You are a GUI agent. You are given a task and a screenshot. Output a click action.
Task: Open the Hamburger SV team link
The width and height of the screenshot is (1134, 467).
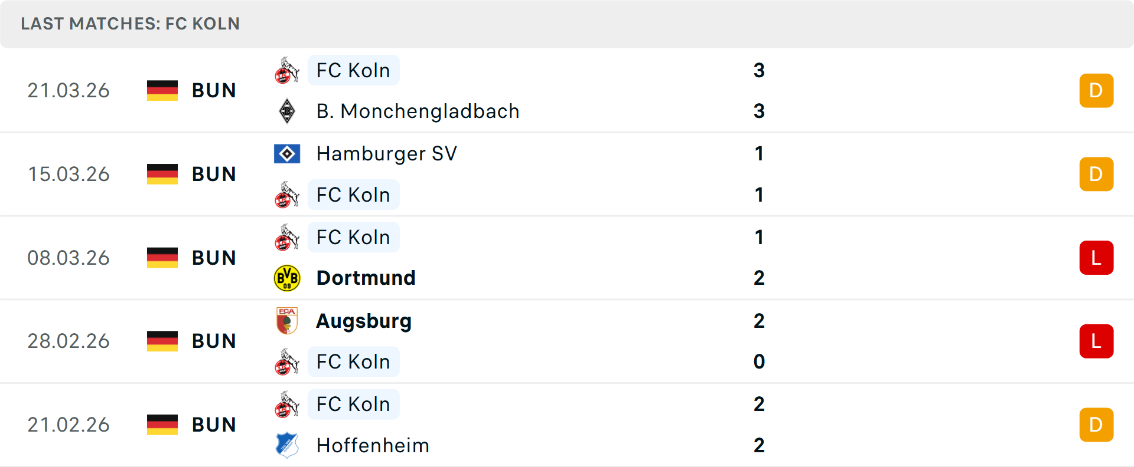click(x=386, y=154)
